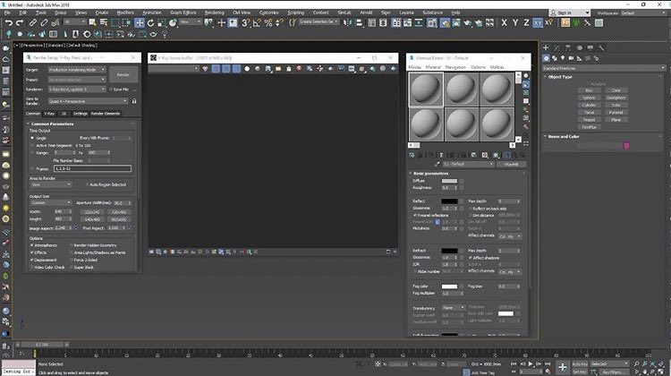This screenshot has height=376, width=671.
Task: Open the Rendering menu
Action: click(x=214, y=13)
